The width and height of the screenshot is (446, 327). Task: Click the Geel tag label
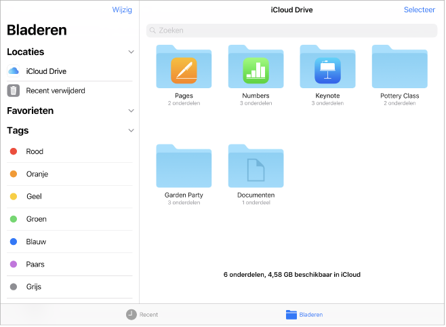(x=34, y=196)
